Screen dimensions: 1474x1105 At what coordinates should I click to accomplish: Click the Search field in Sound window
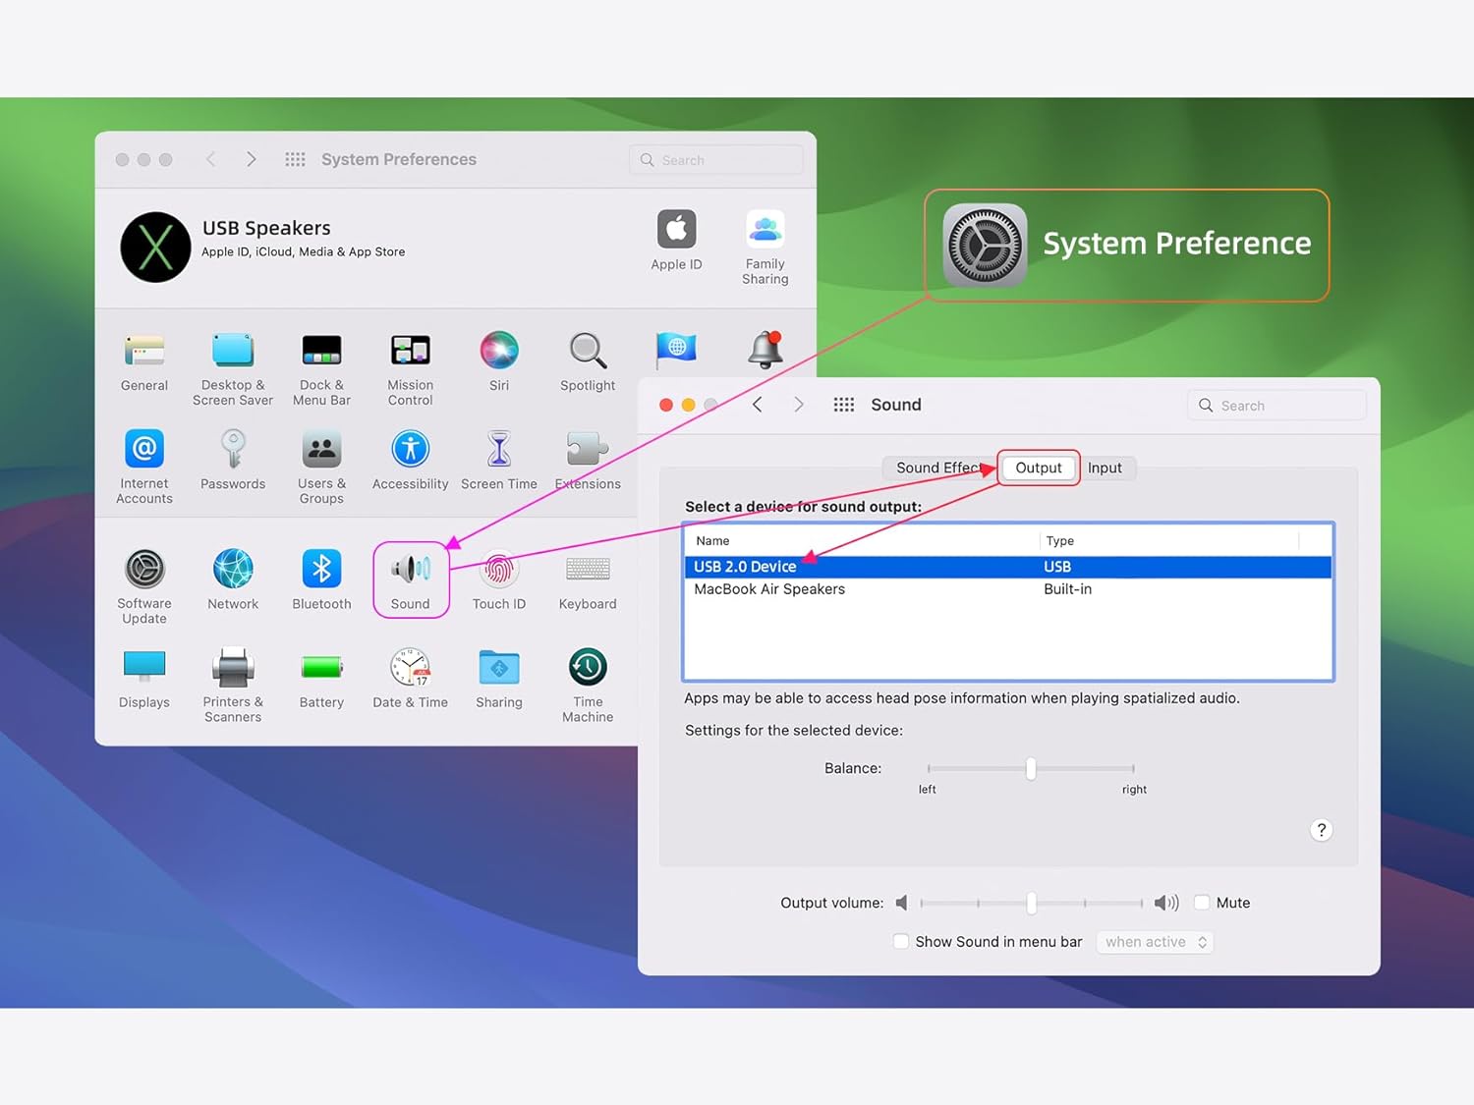tap(1276, 406)
